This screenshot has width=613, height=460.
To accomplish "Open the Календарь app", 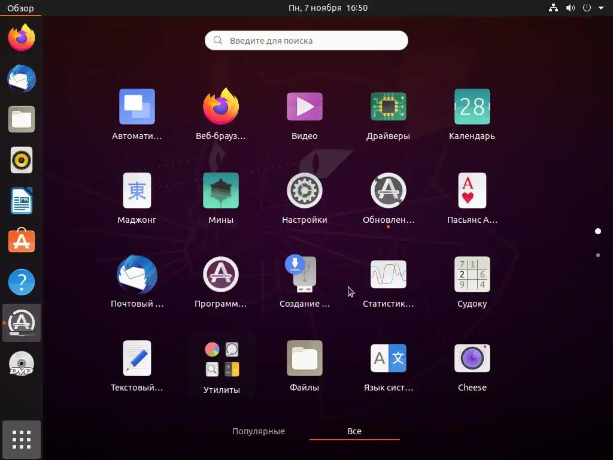I will click(x=472, y=107).
